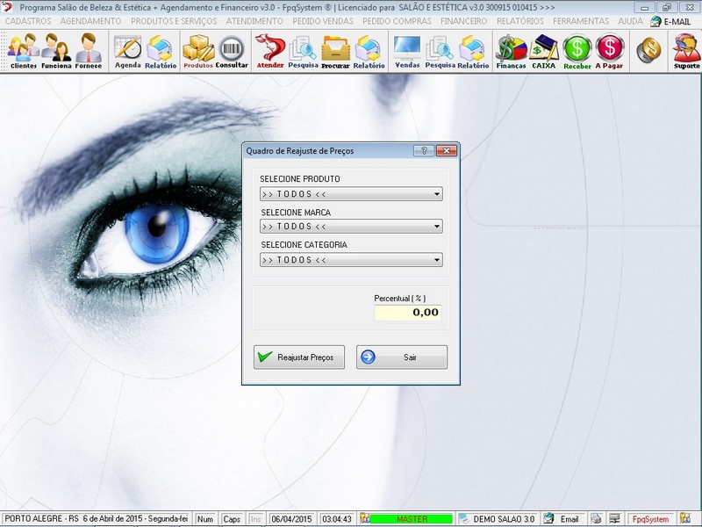
Task: Open the Clientes toolbar icon
Action: 23,51
